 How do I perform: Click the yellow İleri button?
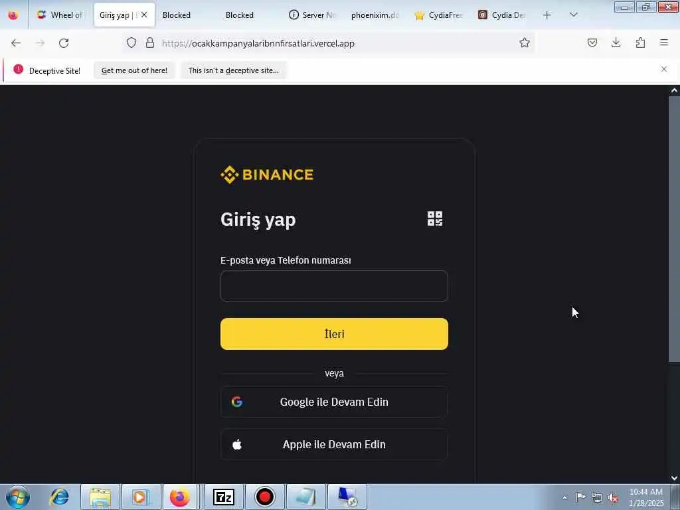[334, 334]
